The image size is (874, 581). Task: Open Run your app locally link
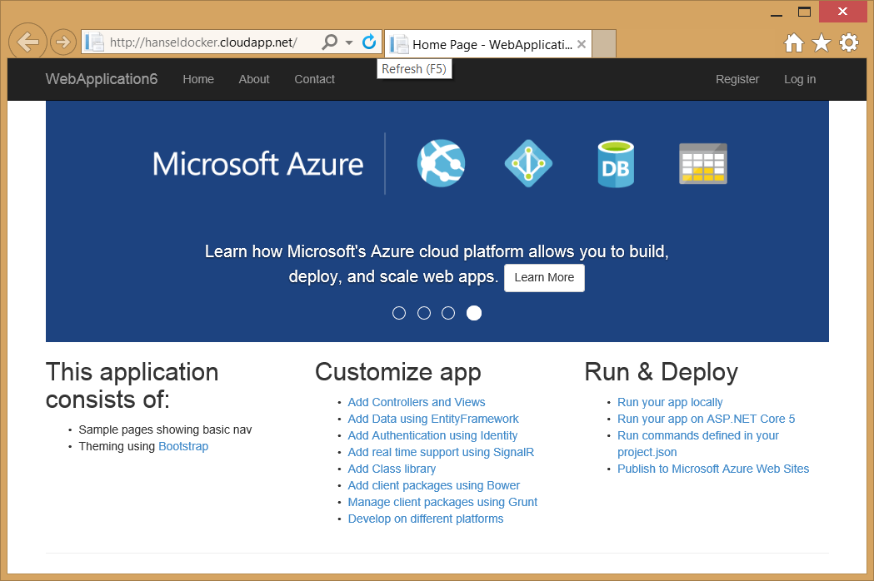point(669,402)
